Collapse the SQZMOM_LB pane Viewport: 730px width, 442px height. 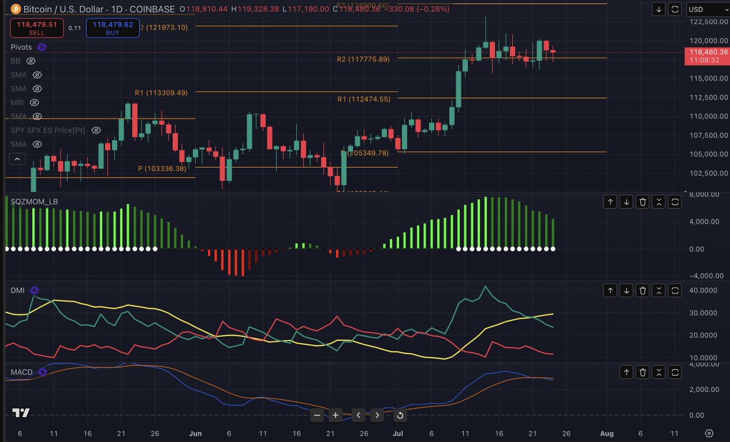point(658,202)
